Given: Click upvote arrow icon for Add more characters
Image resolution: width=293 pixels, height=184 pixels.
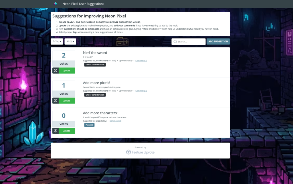Looking at the screenshot, I should [x=56, y=131].
